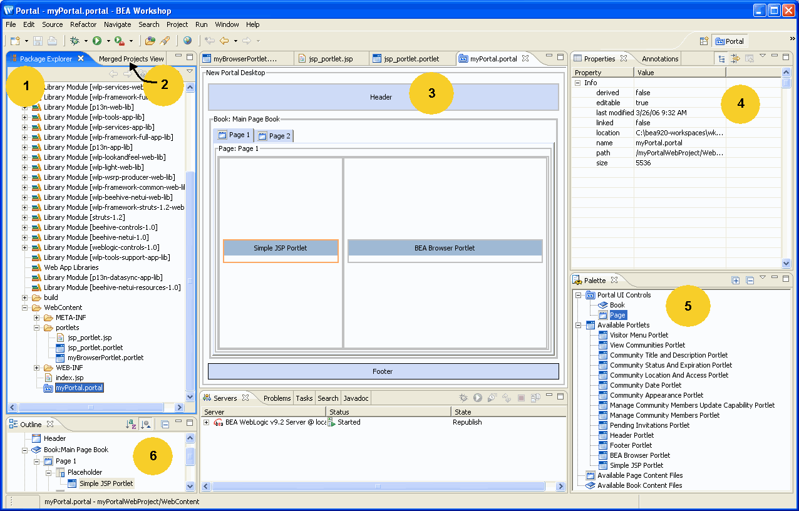799x511 pixels.
Task: Open the Project menu
Action: tap(177, 24)
